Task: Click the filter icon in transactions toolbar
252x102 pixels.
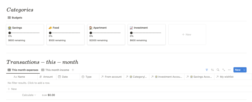Action: click(207, 70)
